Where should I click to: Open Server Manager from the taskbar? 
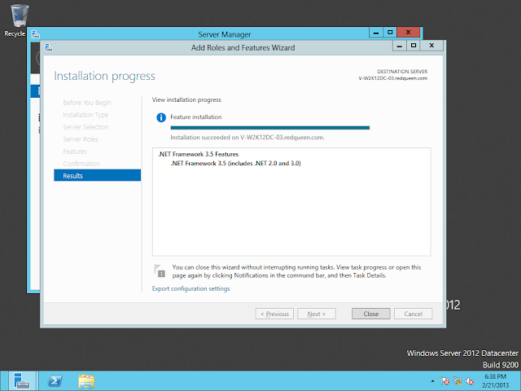pyautogui.click(x=22, y=380)
